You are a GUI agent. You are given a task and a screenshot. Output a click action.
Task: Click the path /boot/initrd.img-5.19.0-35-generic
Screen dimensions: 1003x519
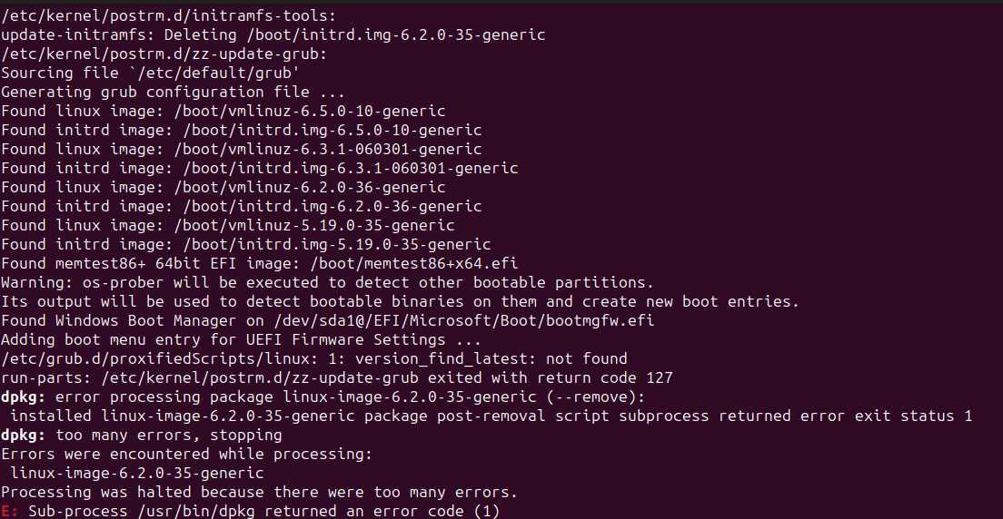336,244
